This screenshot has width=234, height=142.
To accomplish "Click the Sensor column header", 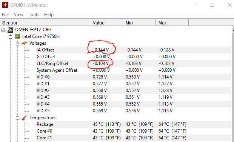I will 45,23.
